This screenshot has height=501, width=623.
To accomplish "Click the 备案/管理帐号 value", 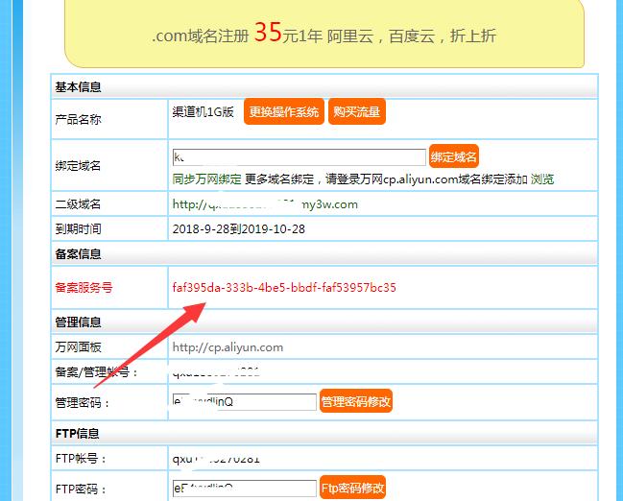I will point(216,372).
